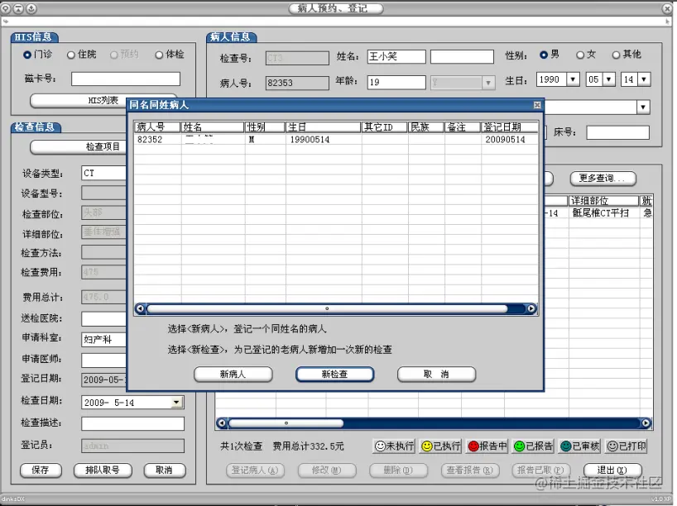Image resolution: width=677 pixels, height=506 pixels.
Task: Open the birth year 1990 dropdown
Action: point(574,79)
